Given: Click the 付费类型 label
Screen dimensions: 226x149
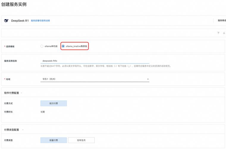Looking at the screenshot, I should click(8, 140).
